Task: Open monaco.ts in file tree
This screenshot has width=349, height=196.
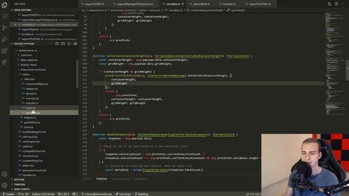Action: (32, 99)
